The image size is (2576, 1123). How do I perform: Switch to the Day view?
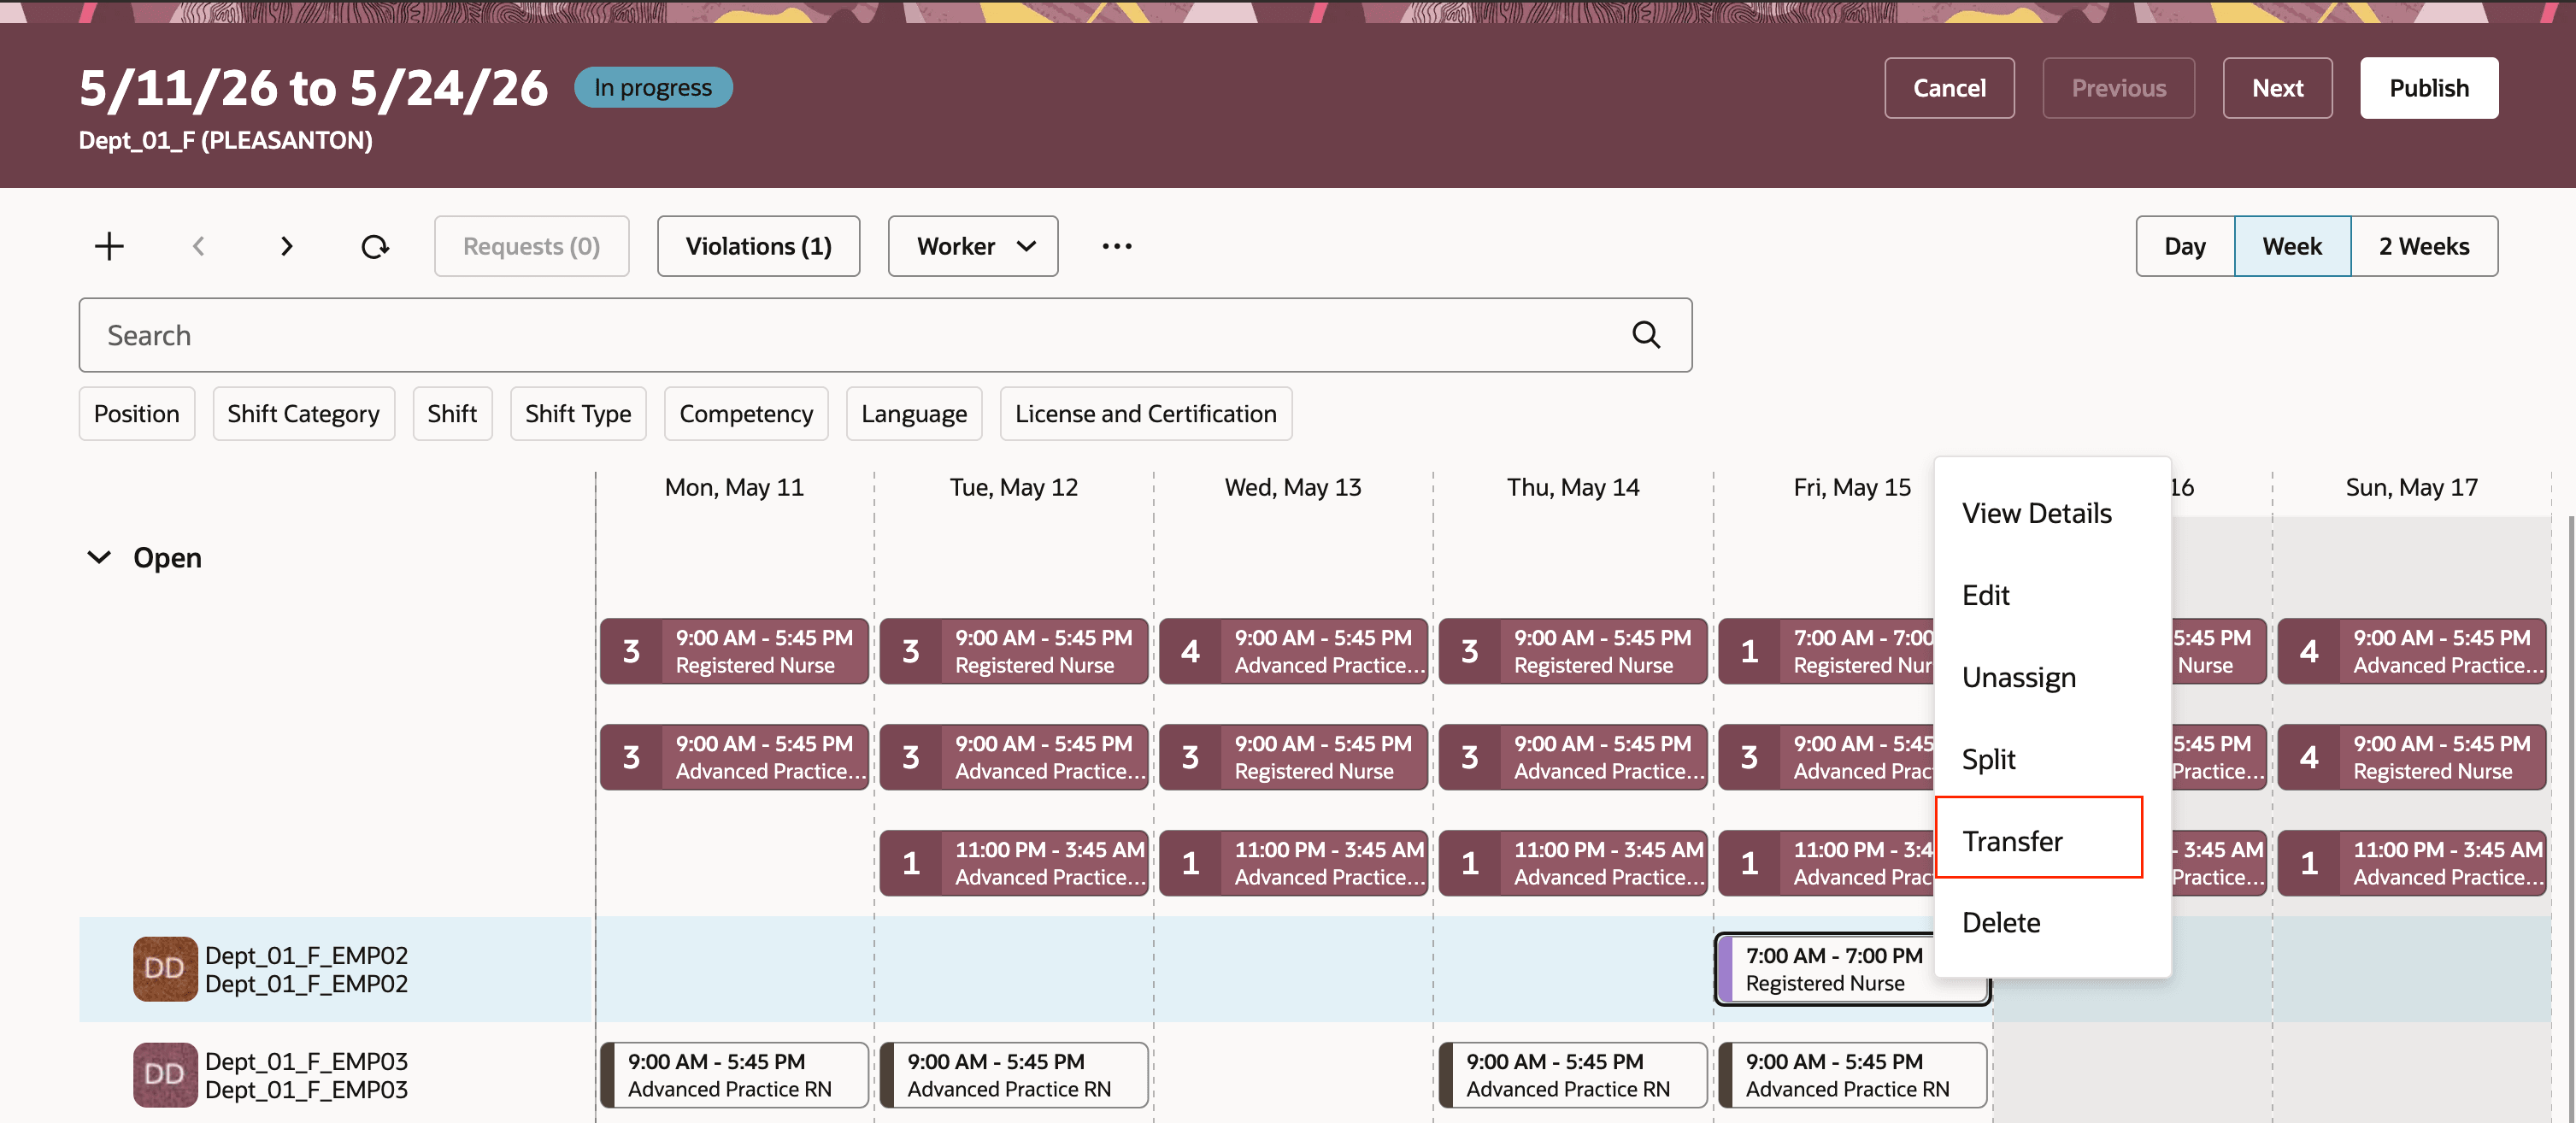point(2186,246)
